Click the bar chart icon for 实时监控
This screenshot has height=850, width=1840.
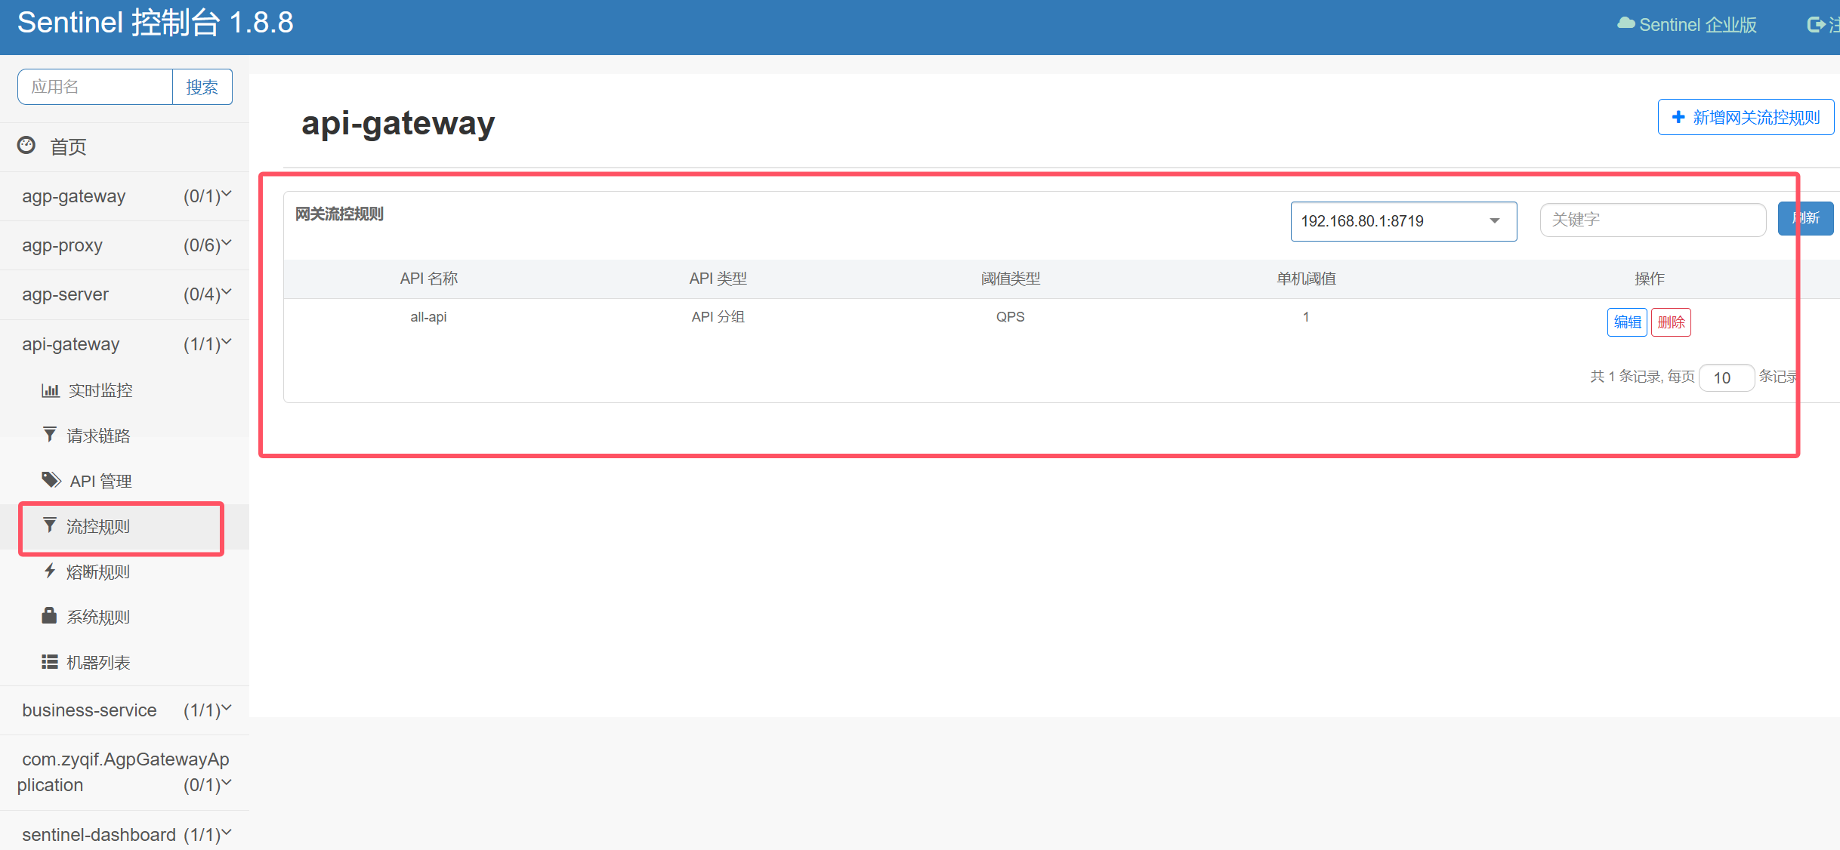pyautogui.click(x=50, y=390)
